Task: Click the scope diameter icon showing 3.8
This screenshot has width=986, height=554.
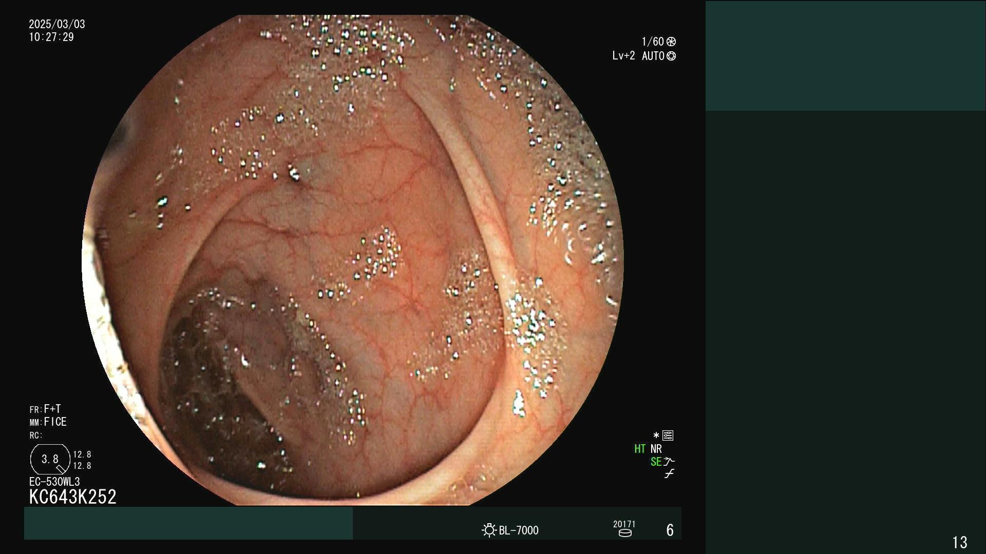Action: click(50, 459)
